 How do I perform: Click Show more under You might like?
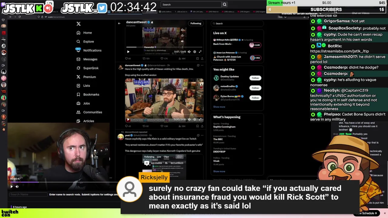click(219, 107)
